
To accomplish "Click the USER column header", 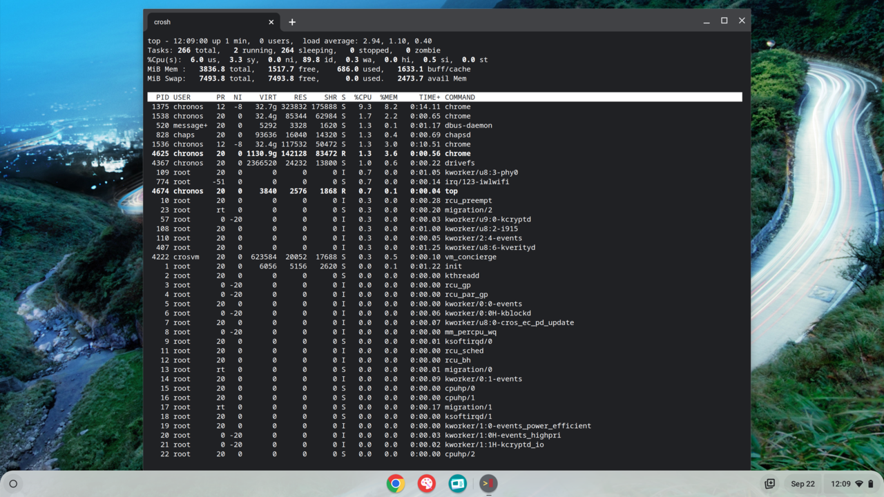I will click(182, 97).
